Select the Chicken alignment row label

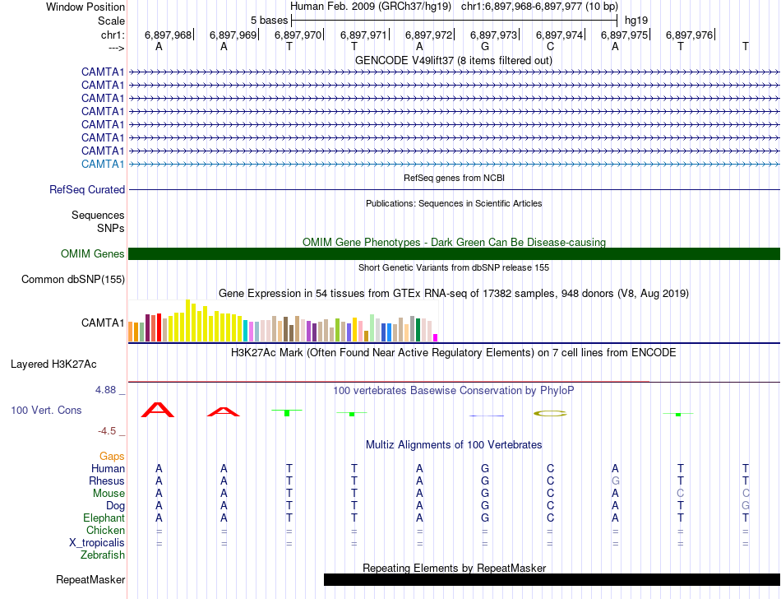(105, 530)
